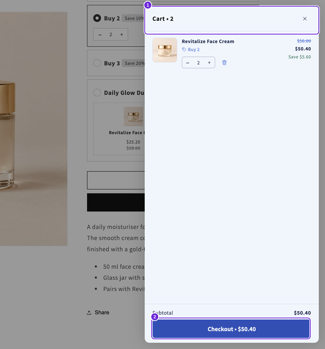This screenshot has height=349, width=325.
Task: Click the Save $5.60 text
Action: coord(300,57)
